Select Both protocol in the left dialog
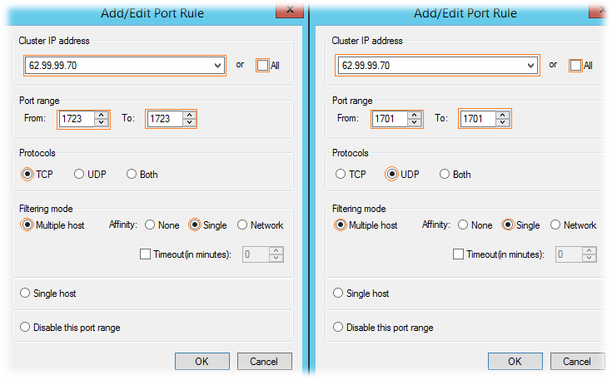 132,174
